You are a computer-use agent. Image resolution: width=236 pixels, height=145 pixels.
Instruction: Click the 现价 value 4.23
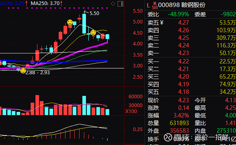(x=183, y=100)
